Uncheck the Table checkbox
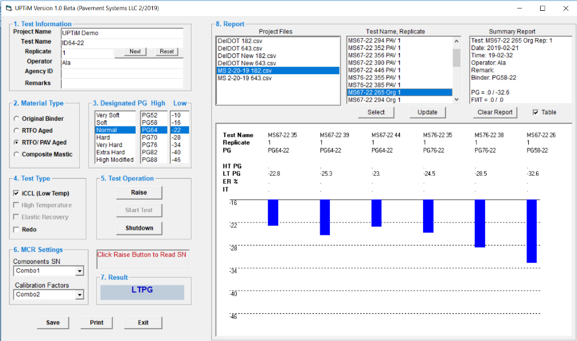The width and height of the screenshot is (577, 341). pos(536,112)
